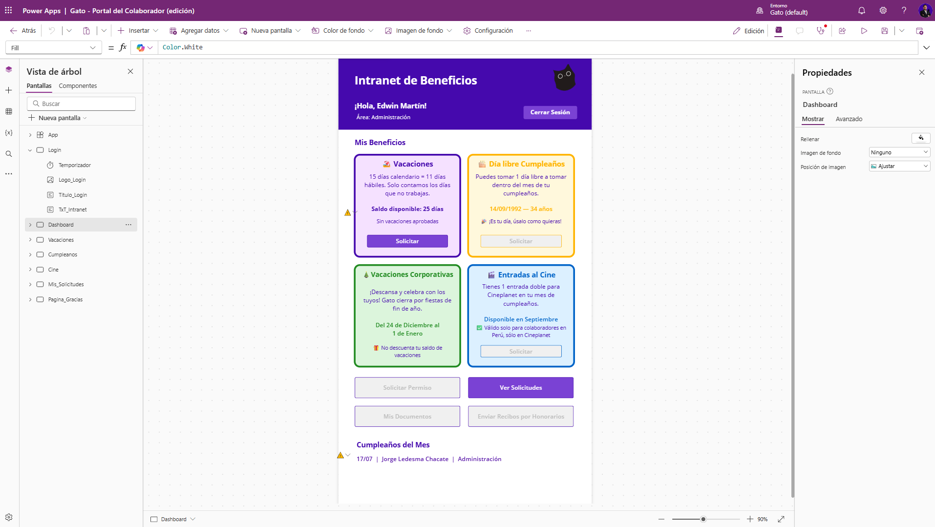Open the Color de fondo menu
The image size is (935, 527).
point(343,30)
